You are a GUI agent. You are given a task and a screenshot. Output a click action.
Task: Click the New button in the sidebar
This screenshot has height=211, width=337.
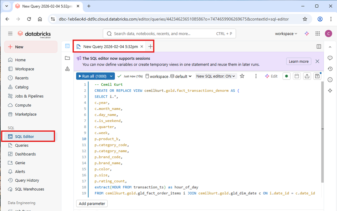pos(31,47)
